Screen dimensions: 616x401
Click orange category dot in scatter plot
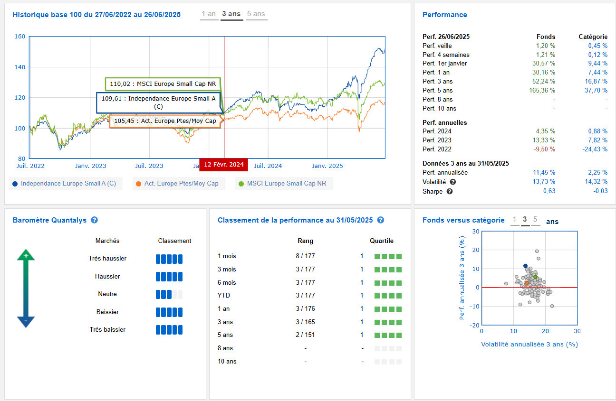pos(527,283)
